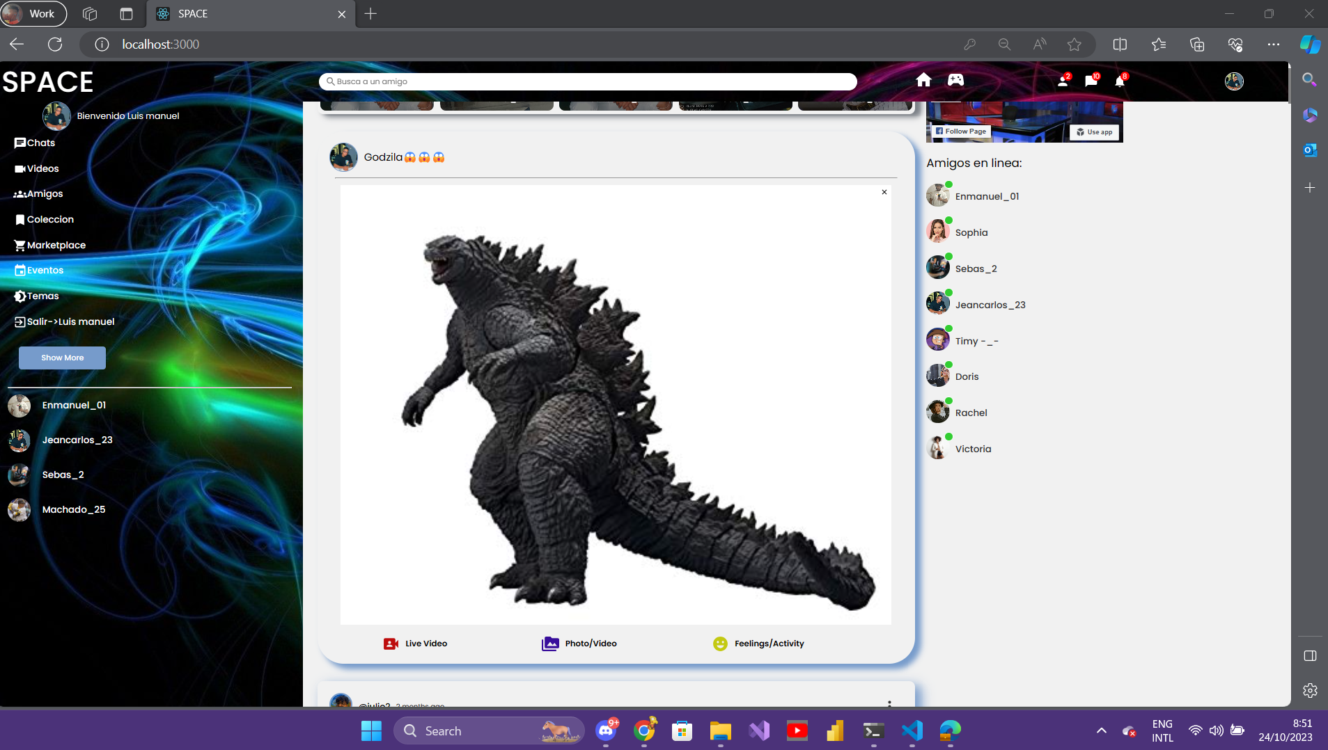Open the game controller icon
This screenshot has height=750, width=1328.
coord(955,81)
